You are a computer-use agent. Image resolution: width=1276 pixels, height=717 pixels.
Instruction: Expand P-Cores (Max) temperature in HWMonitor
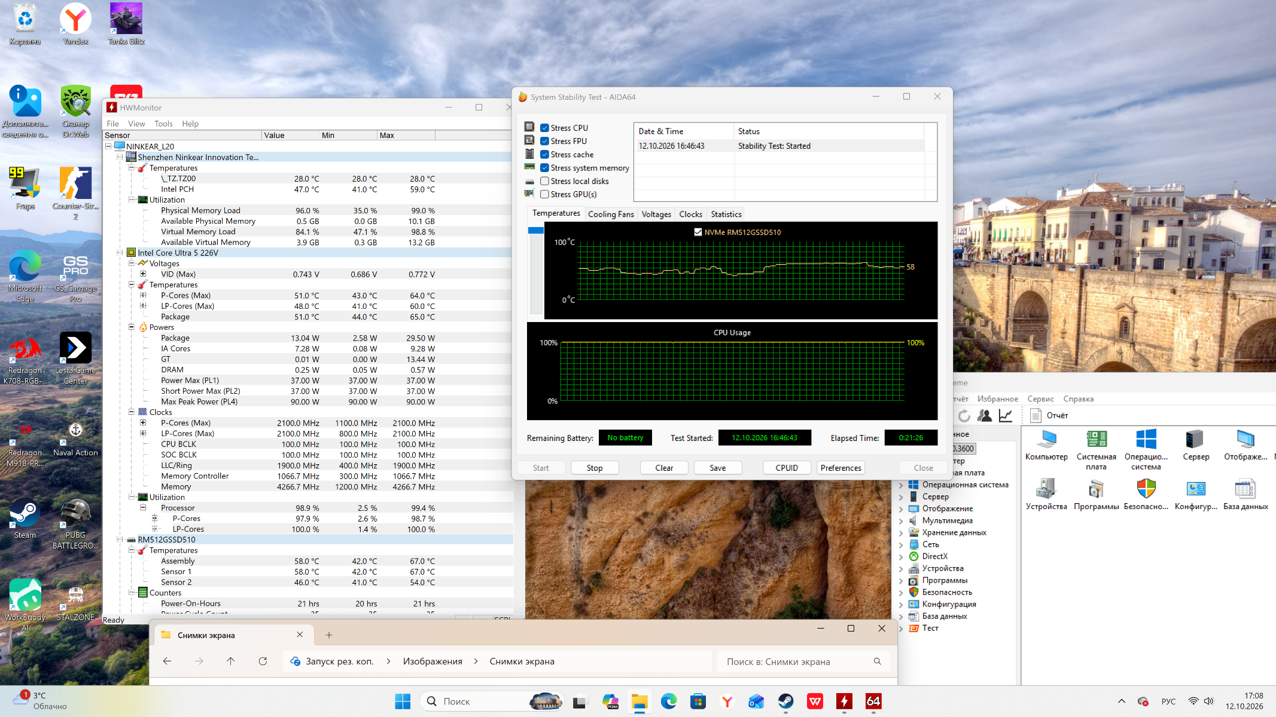coord(143,295)
